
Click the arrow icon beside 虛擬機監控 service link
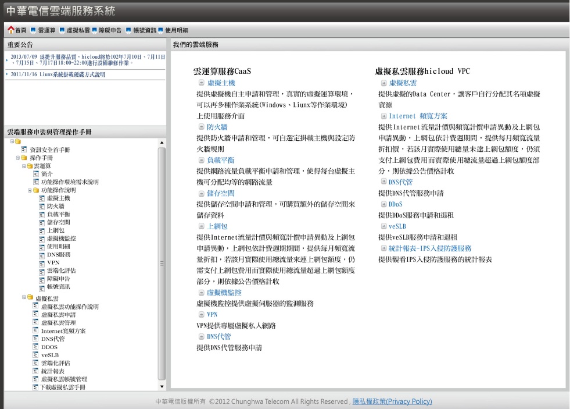202,293
